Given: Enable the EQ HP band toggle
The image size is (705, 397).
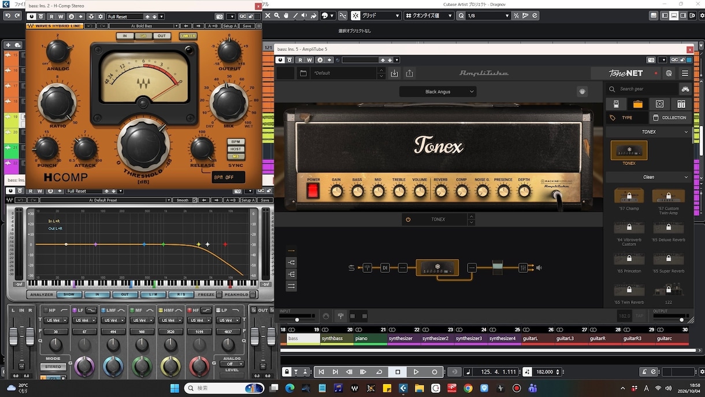Looking at the screenshot, I should [47, 310].
